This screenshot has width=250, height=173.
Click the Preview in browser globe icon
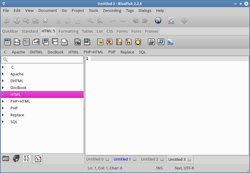[158, 20]
